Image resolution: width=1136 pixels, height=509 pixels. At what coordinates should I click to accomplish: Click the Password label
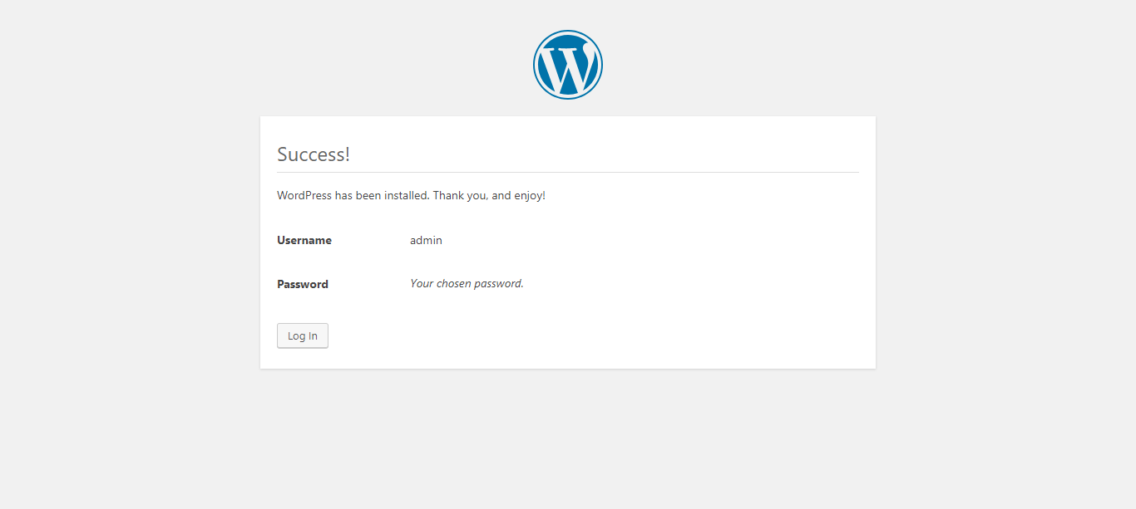(x=303, y=284)
